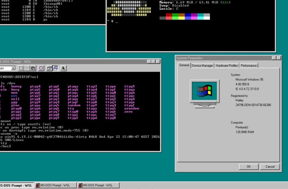Click the 'Locale: C' line in the terminal

tap(168, 9)
